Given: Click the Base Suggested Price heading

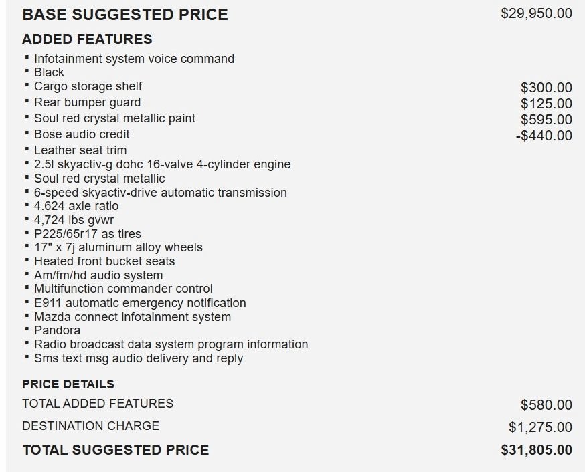Looking at the screenshot, I should pyautogui.click(x=125, y=15).
